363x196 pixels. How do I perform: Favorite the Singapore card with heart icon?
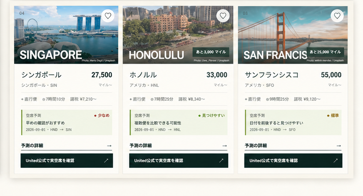[x=108, y=16]
